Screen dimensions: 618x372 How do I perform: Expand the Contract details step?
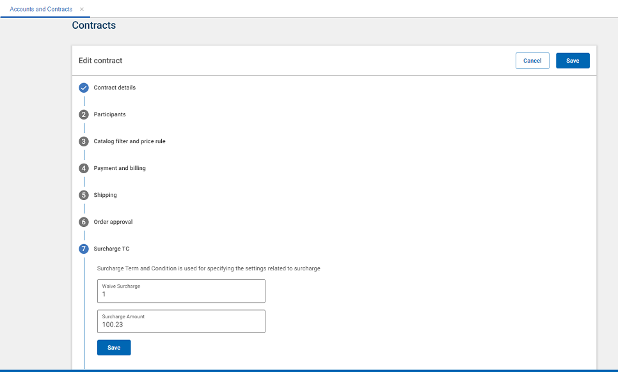point(115,88)
